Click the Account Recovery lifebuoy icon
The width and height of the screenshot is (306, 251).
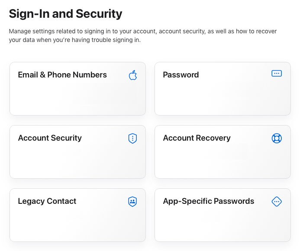coord(277,138)
